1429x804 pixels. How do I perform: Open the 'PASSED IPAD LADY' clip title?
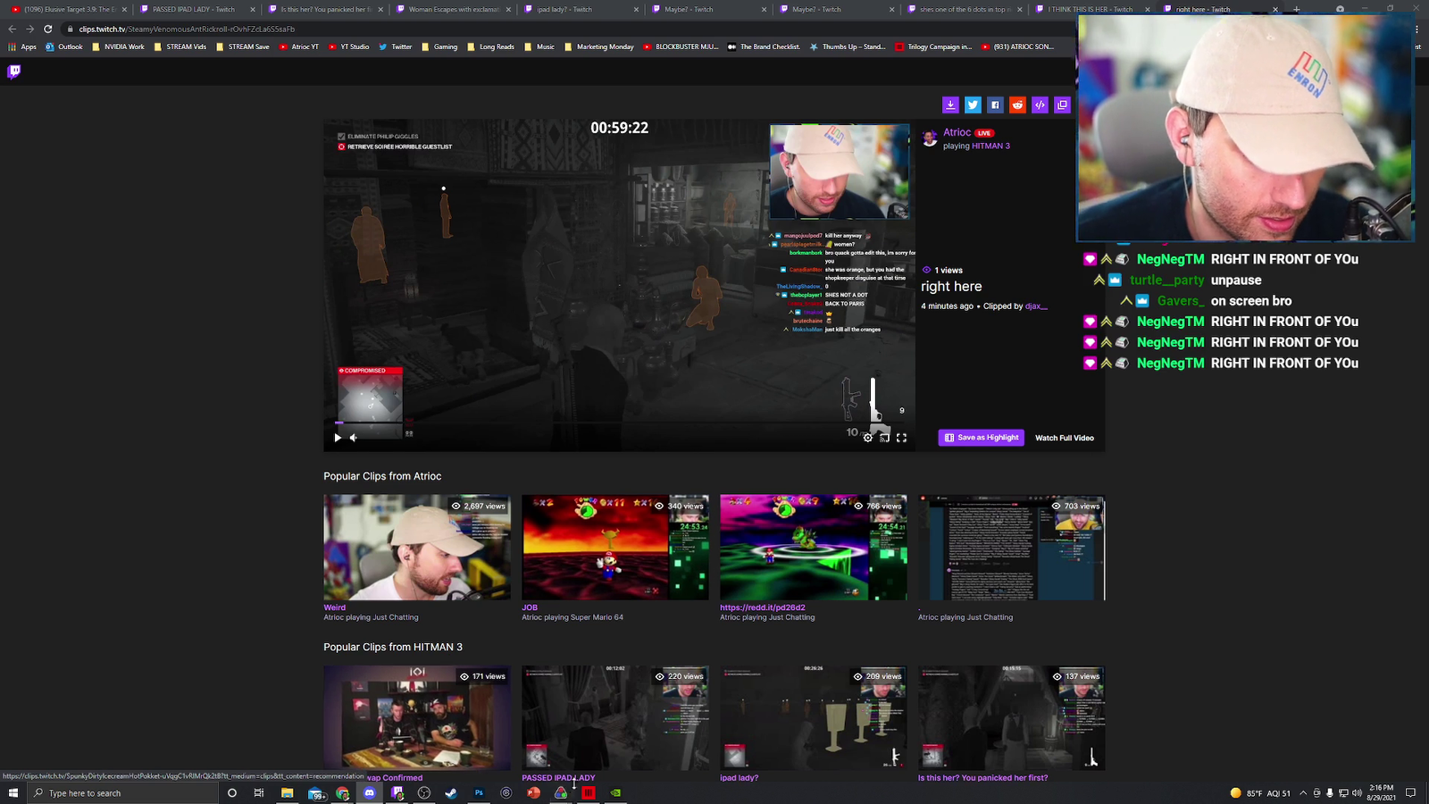558,777
